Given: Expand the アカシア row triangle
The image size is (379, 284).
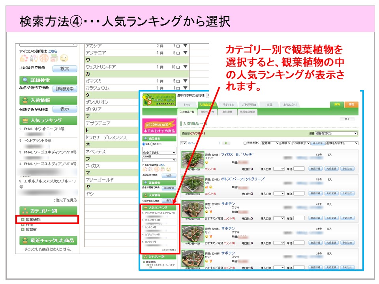Looking at the screenshot, I should 186,46.
